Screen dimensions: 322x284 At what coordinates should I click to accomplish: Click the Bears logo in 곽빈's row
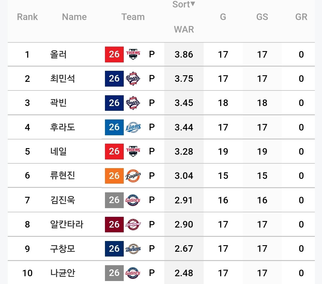pyautogui.click(x=133, y=103)
